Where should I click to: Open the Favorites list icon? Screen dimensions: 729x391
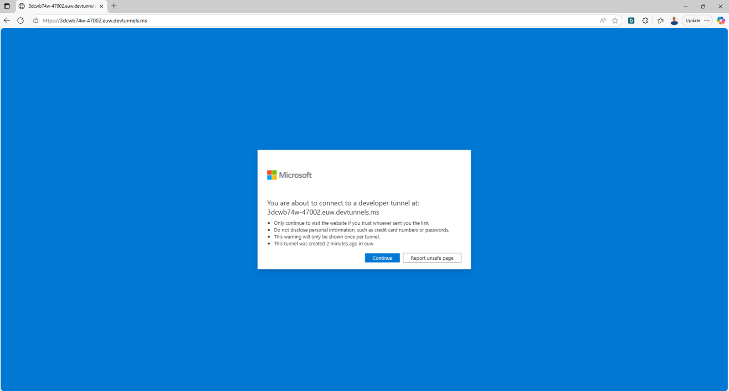(660, 21)
